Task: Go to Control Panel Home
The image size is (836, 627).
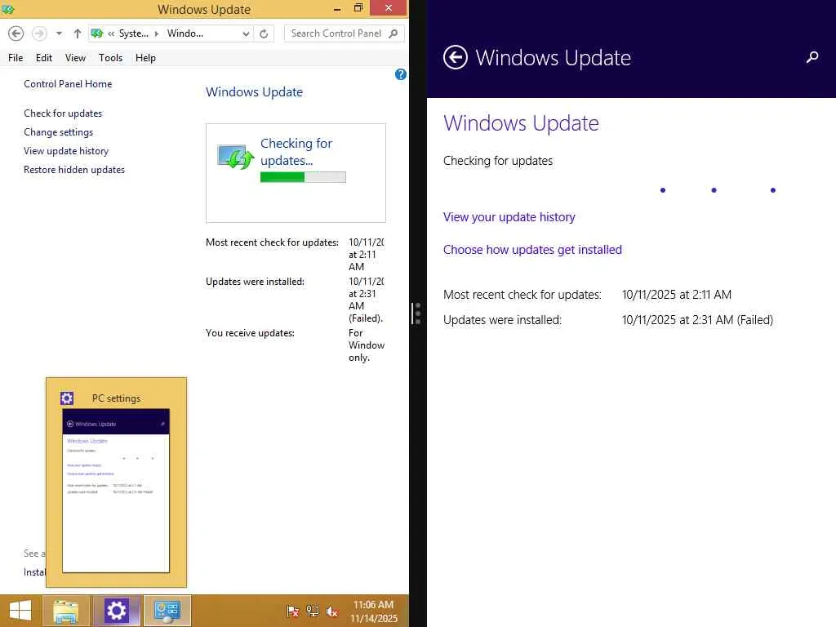Action: pos(68,84)
